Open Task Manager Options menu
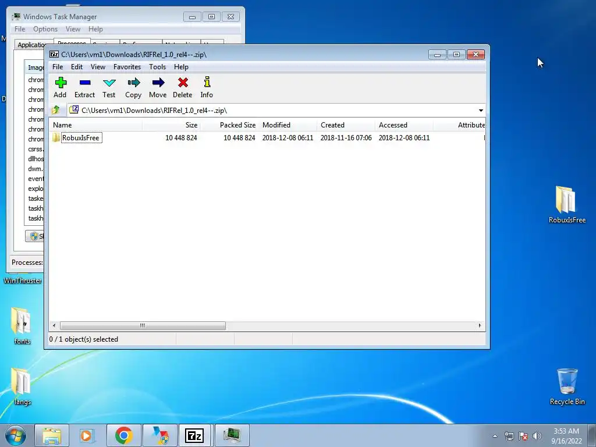 (45, 29)
